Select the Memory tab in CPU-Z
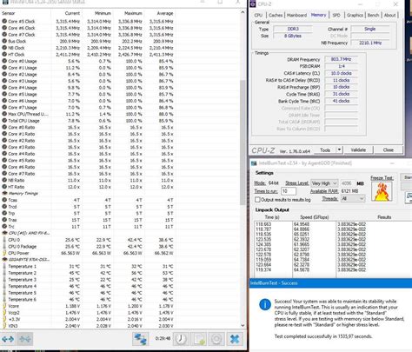Image resolution: width=412 pixels, height=352 pixels. point(318,15)
